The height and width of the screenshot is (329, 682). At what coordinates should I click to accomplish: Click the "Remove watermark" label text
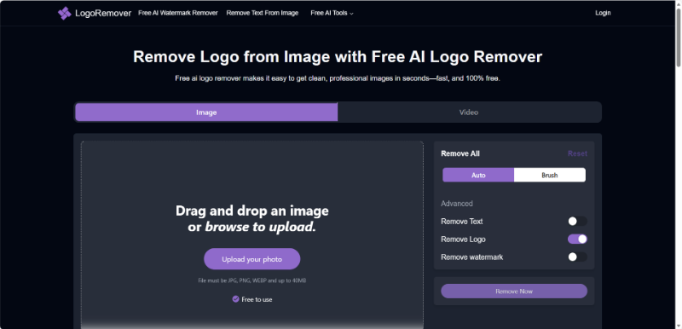(472, 257)
